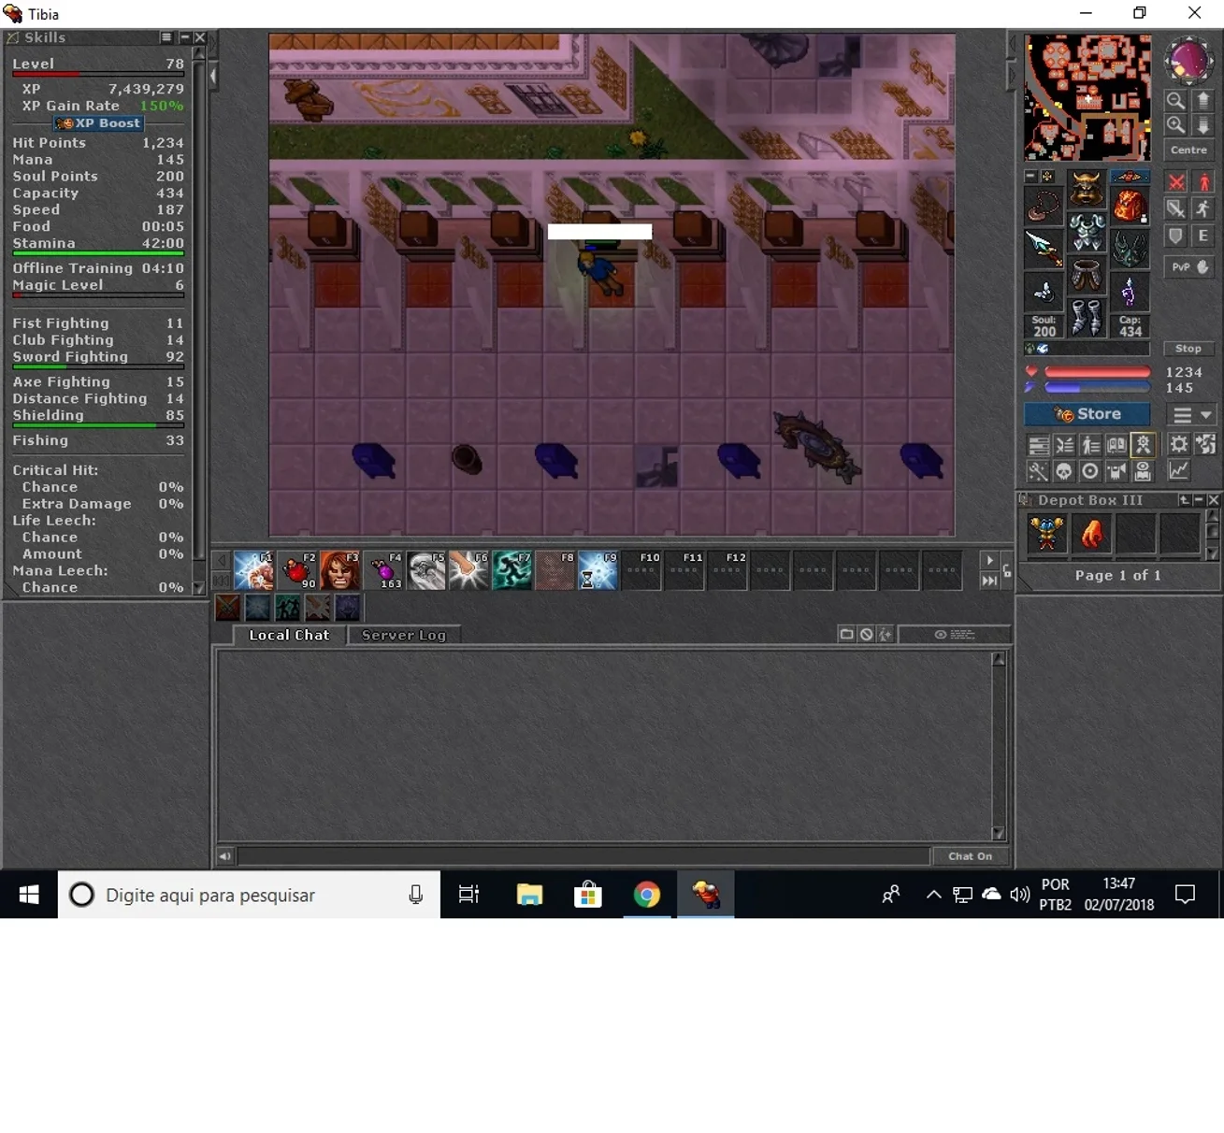The height and width of the screenshot is (1133, 1224).
Task: Expand the sidebar widgets dropdown menu
Action: coord(1191,415)
